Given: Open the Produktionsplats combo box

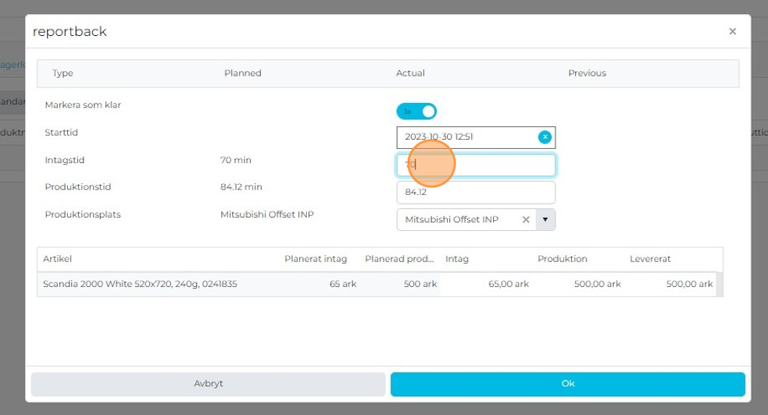Looking at the screenshot, I should click(457, 220).
